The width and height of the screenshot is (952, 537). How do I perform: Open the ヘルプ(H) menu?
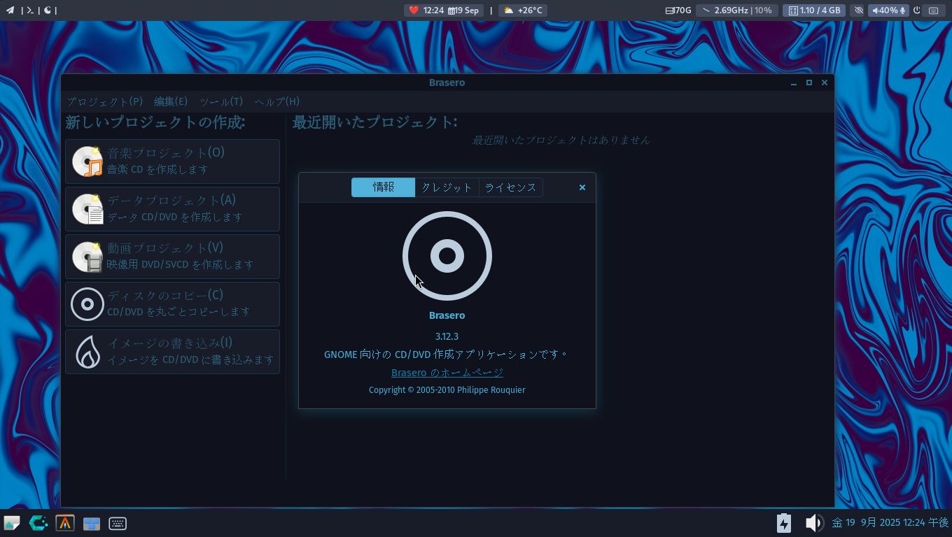point(277,101)
